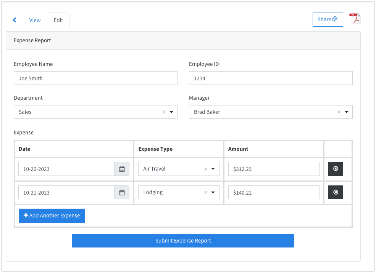Viewport: 376px width, 273px height.
Task: Switch to the View tab
Action: point(35,20)
